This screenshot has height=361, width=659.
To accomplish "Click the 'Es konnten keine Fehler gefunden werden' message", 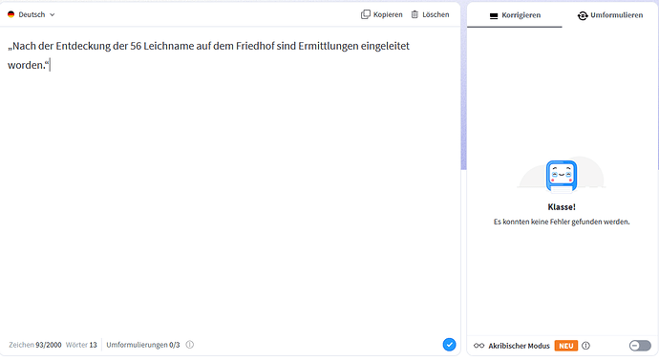I will 562,222.
